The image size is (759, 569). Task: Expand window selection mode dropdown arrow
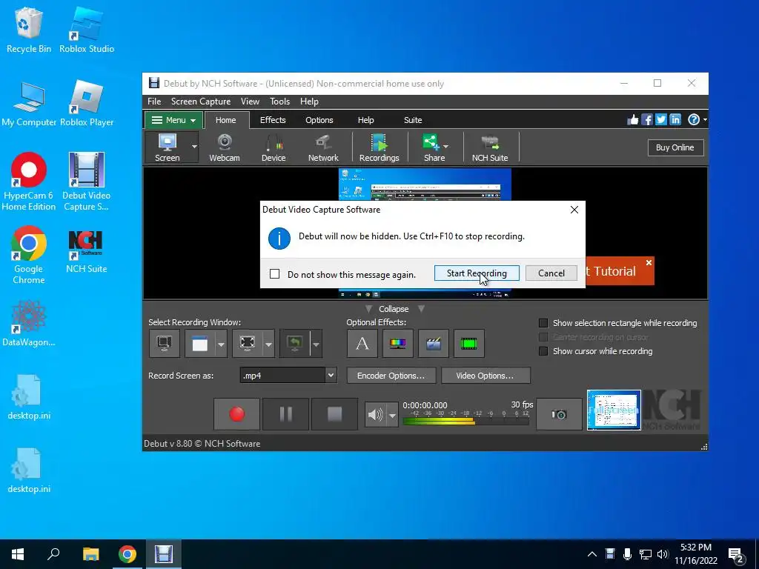point(221,344)
